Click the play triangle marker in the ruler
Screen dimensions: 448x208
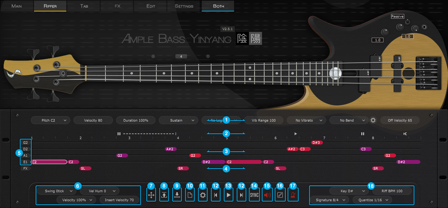click(295, 134)
